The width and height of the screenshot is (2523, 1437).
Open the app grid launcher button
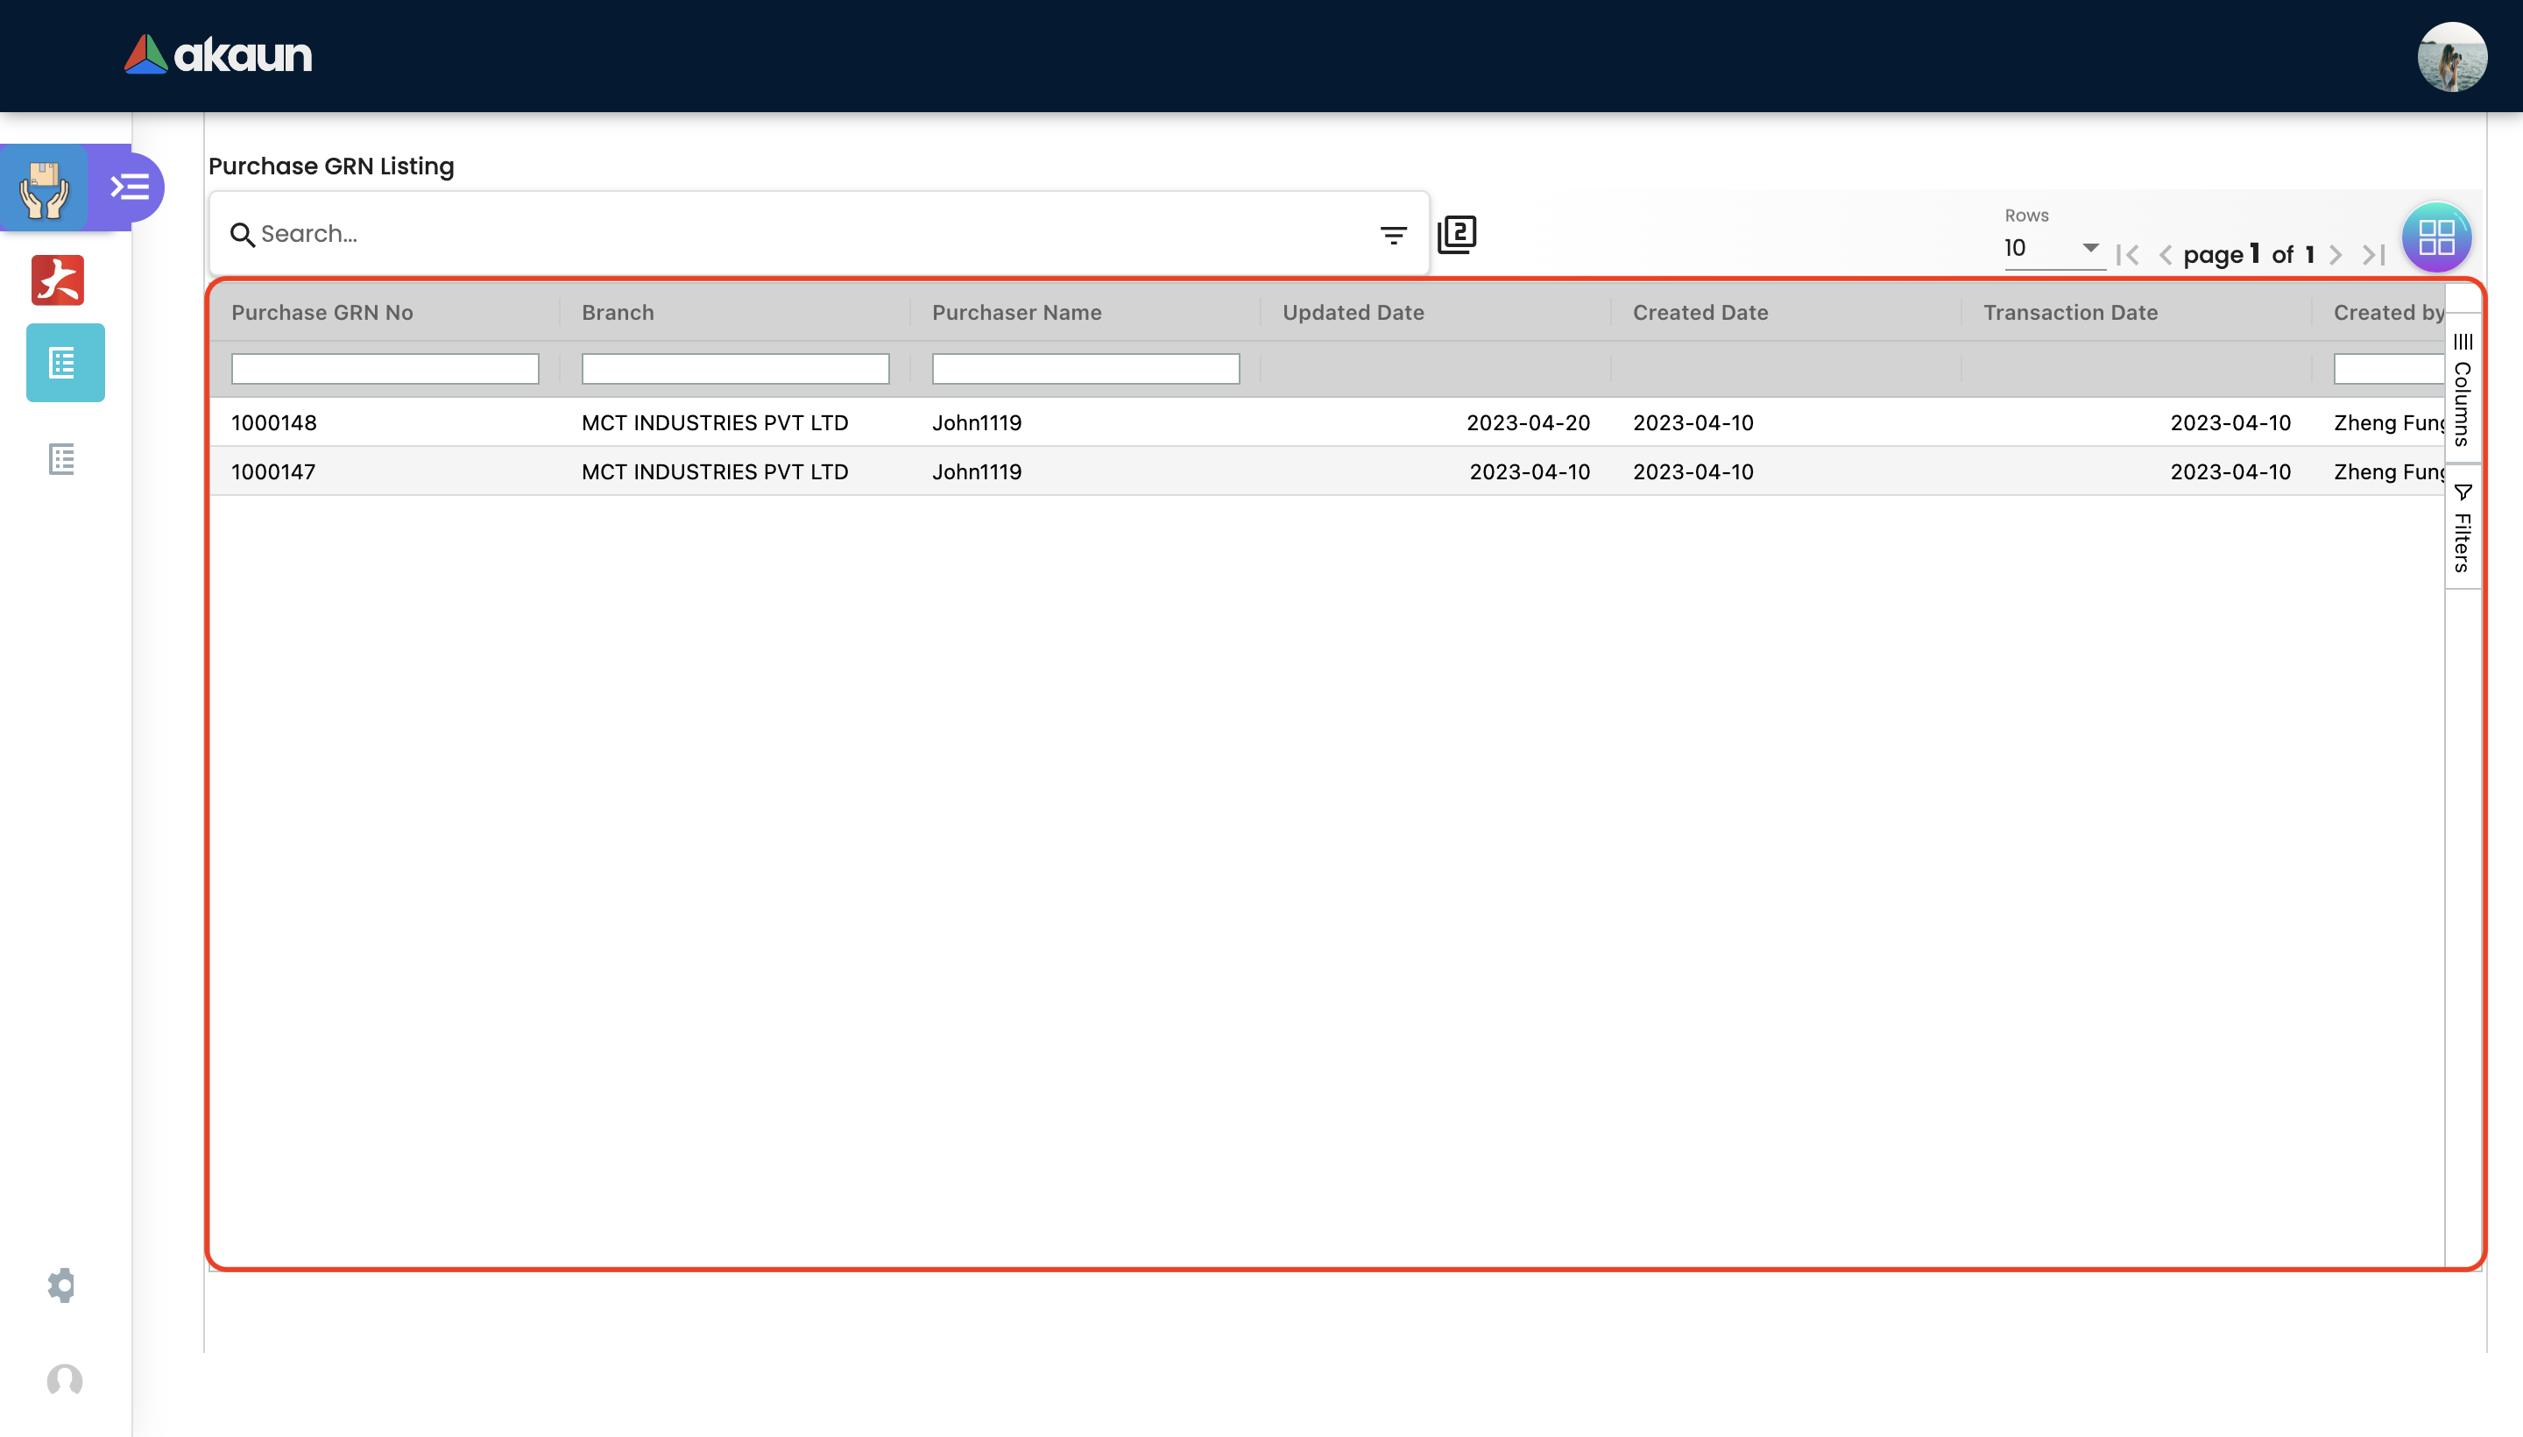[x=2435, y=237]
